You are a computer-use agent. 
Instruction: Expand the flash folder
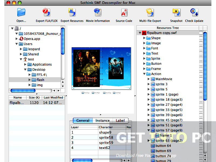pyautogui.click(x=29, y=80)
